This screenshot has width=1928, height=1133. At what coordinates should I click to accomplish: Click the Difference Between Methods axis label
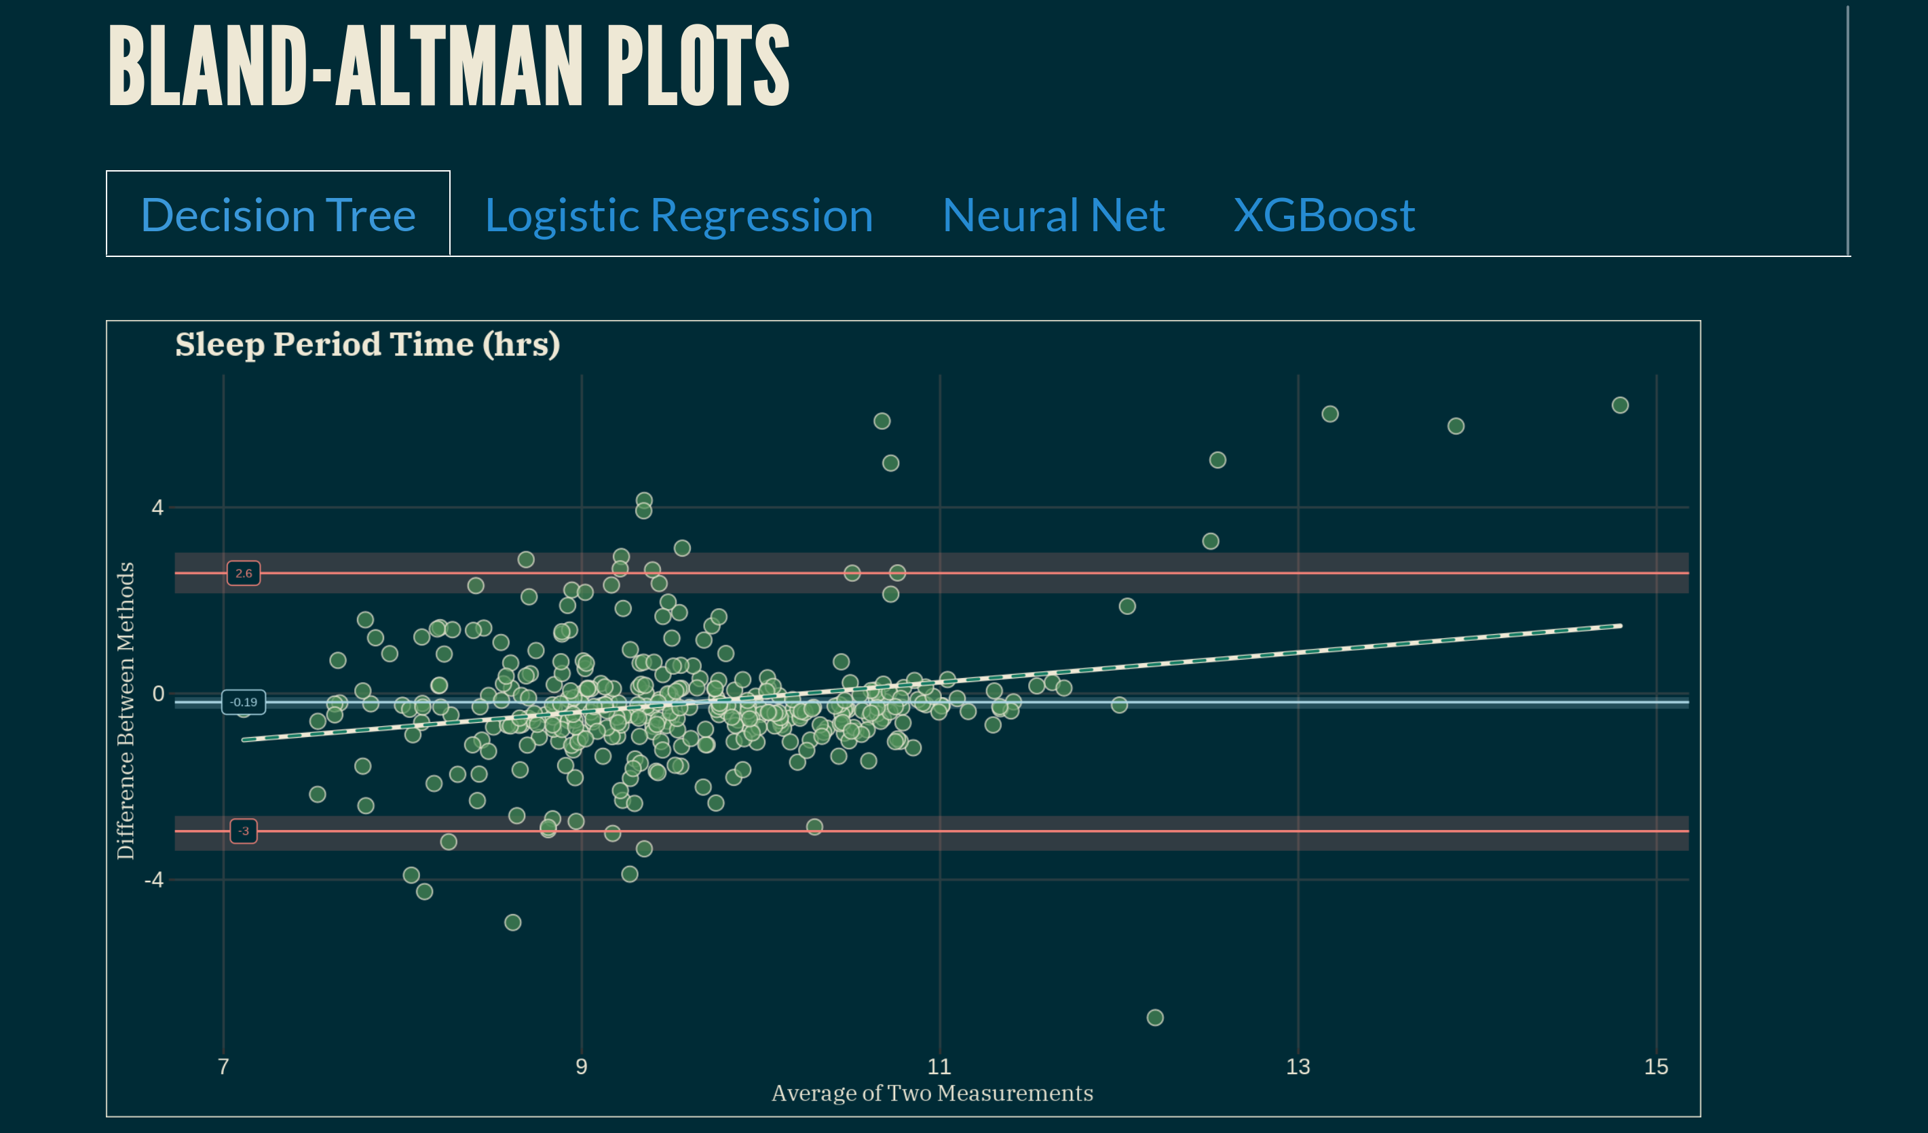125,711
